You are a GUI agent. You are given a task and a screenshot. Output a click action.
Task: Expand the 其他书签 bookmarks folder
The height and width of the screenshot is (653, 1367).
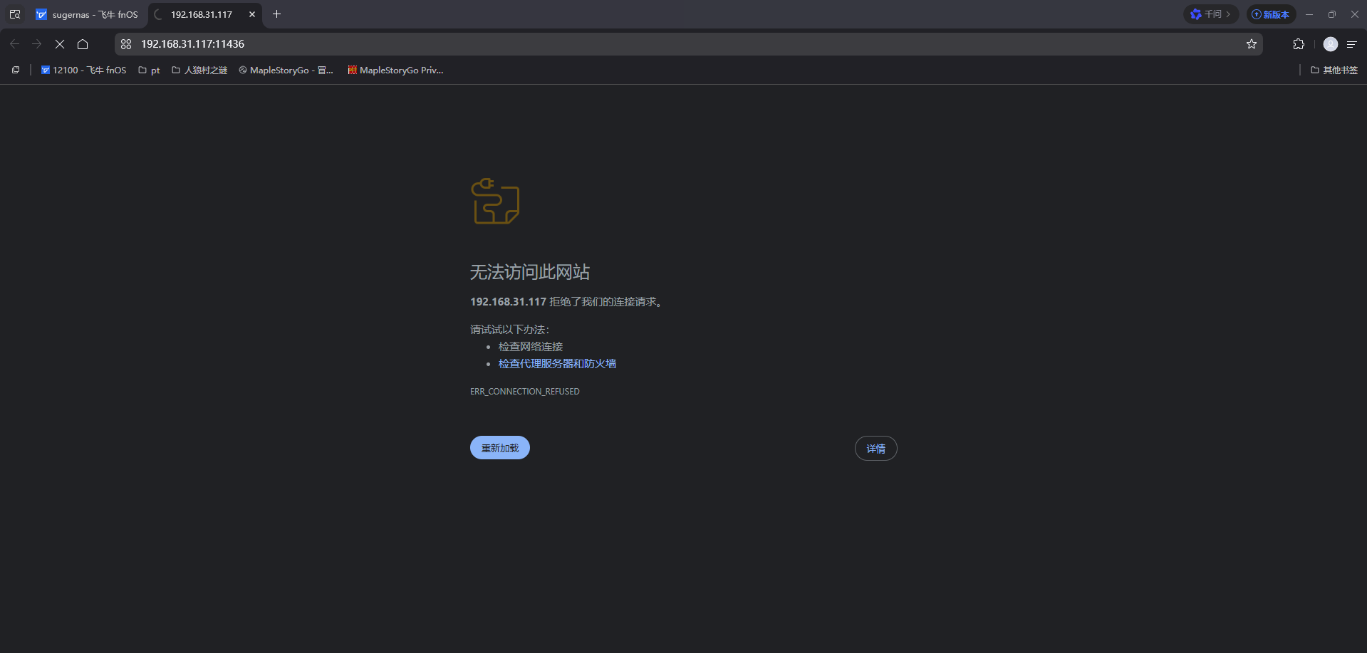tap(1334, 70)
